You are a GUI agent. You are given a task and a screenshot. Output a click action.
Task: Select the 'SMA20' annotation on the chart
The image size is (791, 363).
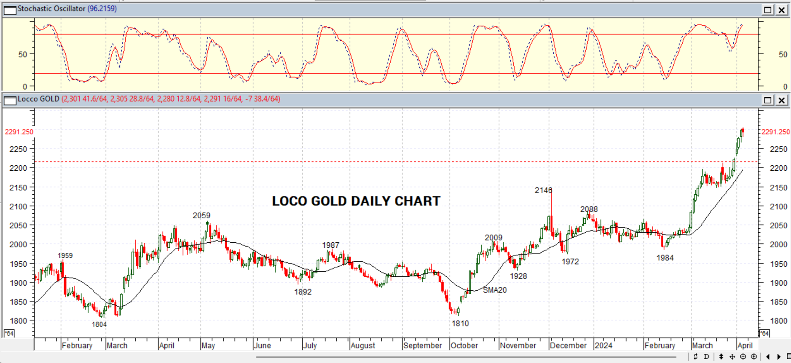(495, 290)
